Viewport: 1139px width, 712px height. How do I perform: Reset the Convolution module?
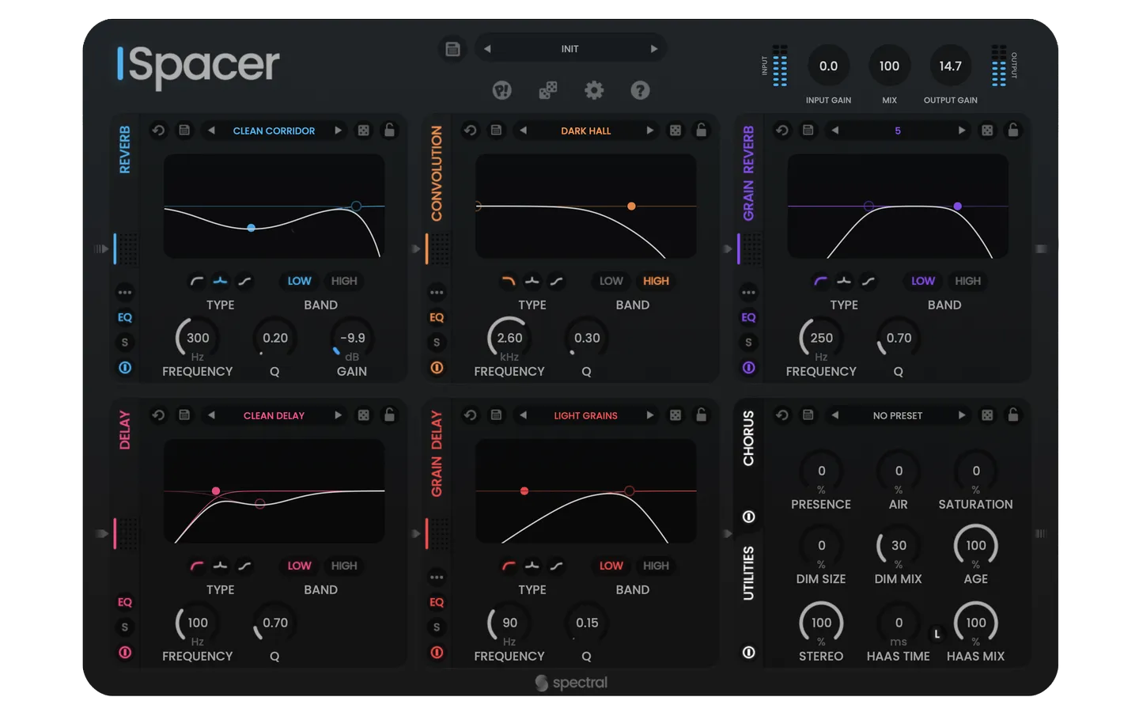click(470, 131)
